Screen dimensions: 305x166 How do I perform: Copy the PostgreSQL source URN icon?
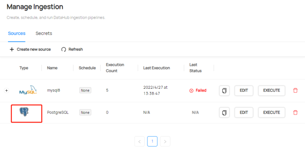click(x=224, y=113)
